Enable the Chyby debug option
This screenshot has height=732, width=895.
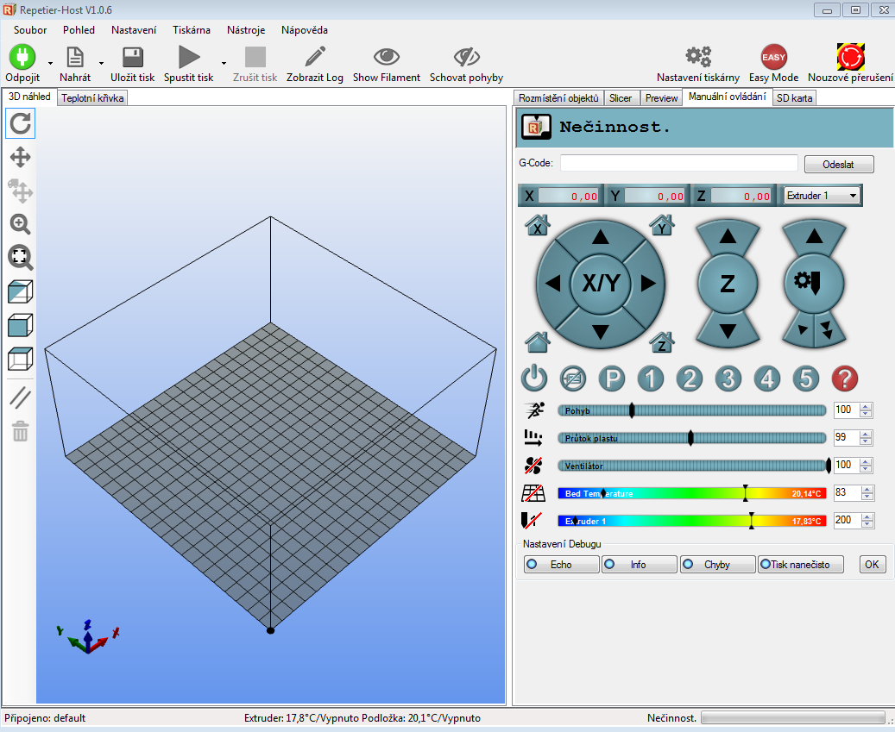pyautogui.click(x=716, y=565)
